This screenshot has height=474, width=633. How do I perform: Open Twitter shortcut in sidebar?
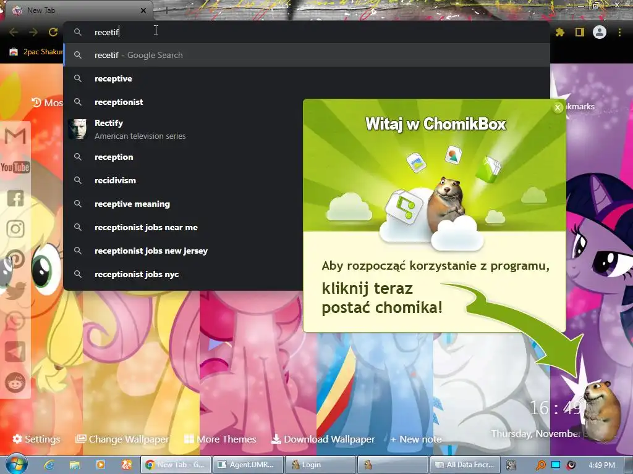click(15, 291)
